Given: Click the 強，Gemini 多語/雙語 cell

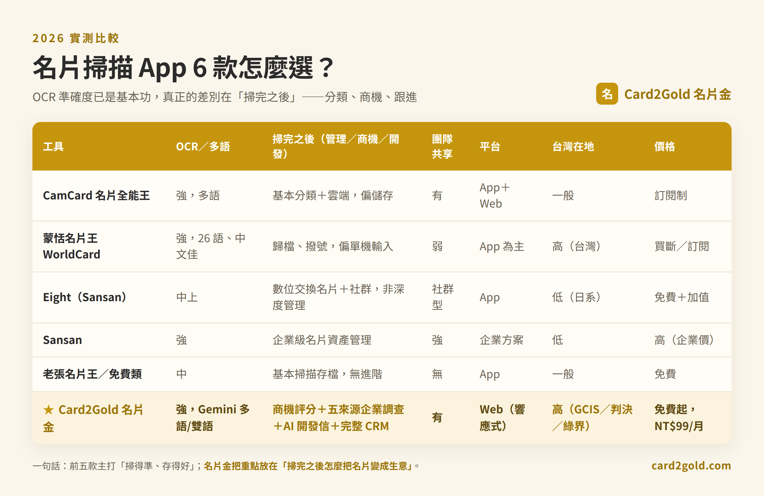Looking at the screenshot, I should pos(213,418).
